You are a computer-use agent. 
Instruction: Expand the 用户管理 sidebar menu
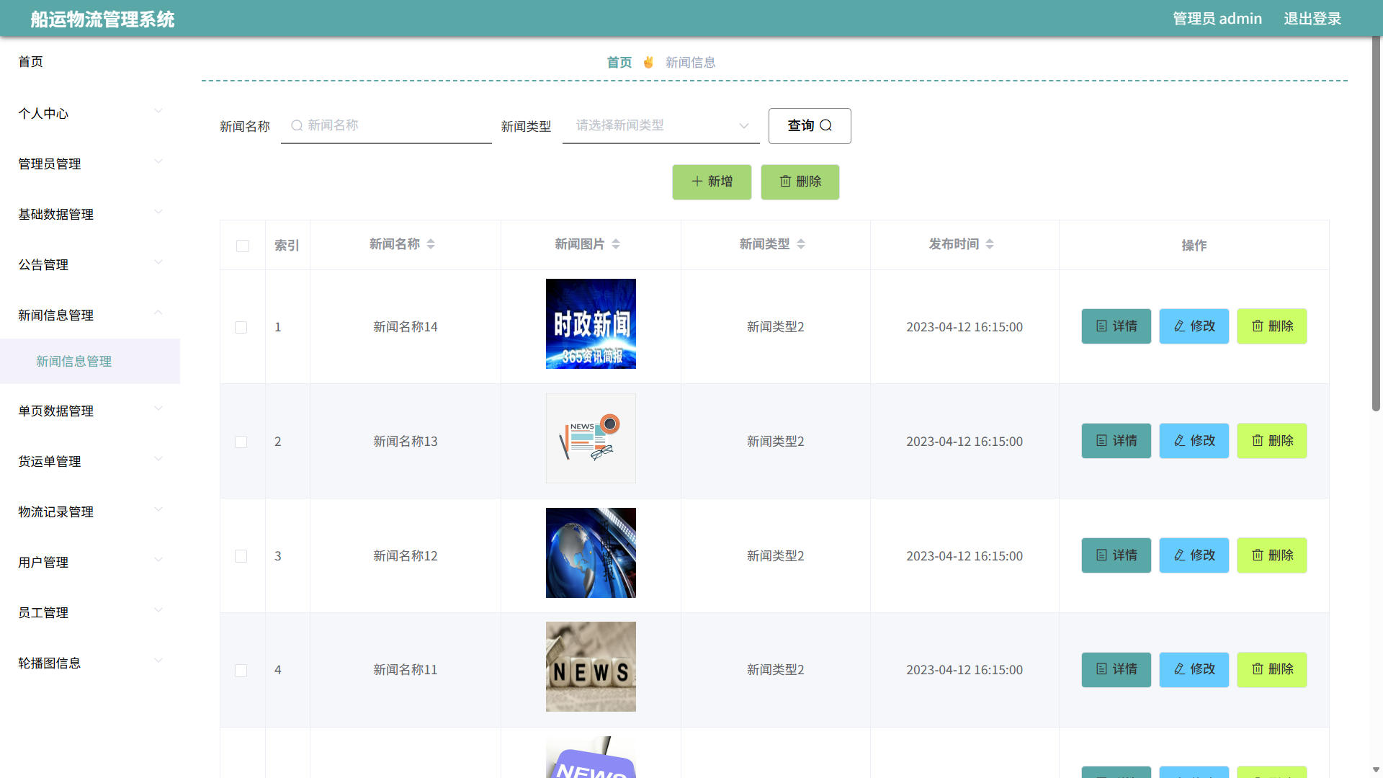click(x=90, y=562)
